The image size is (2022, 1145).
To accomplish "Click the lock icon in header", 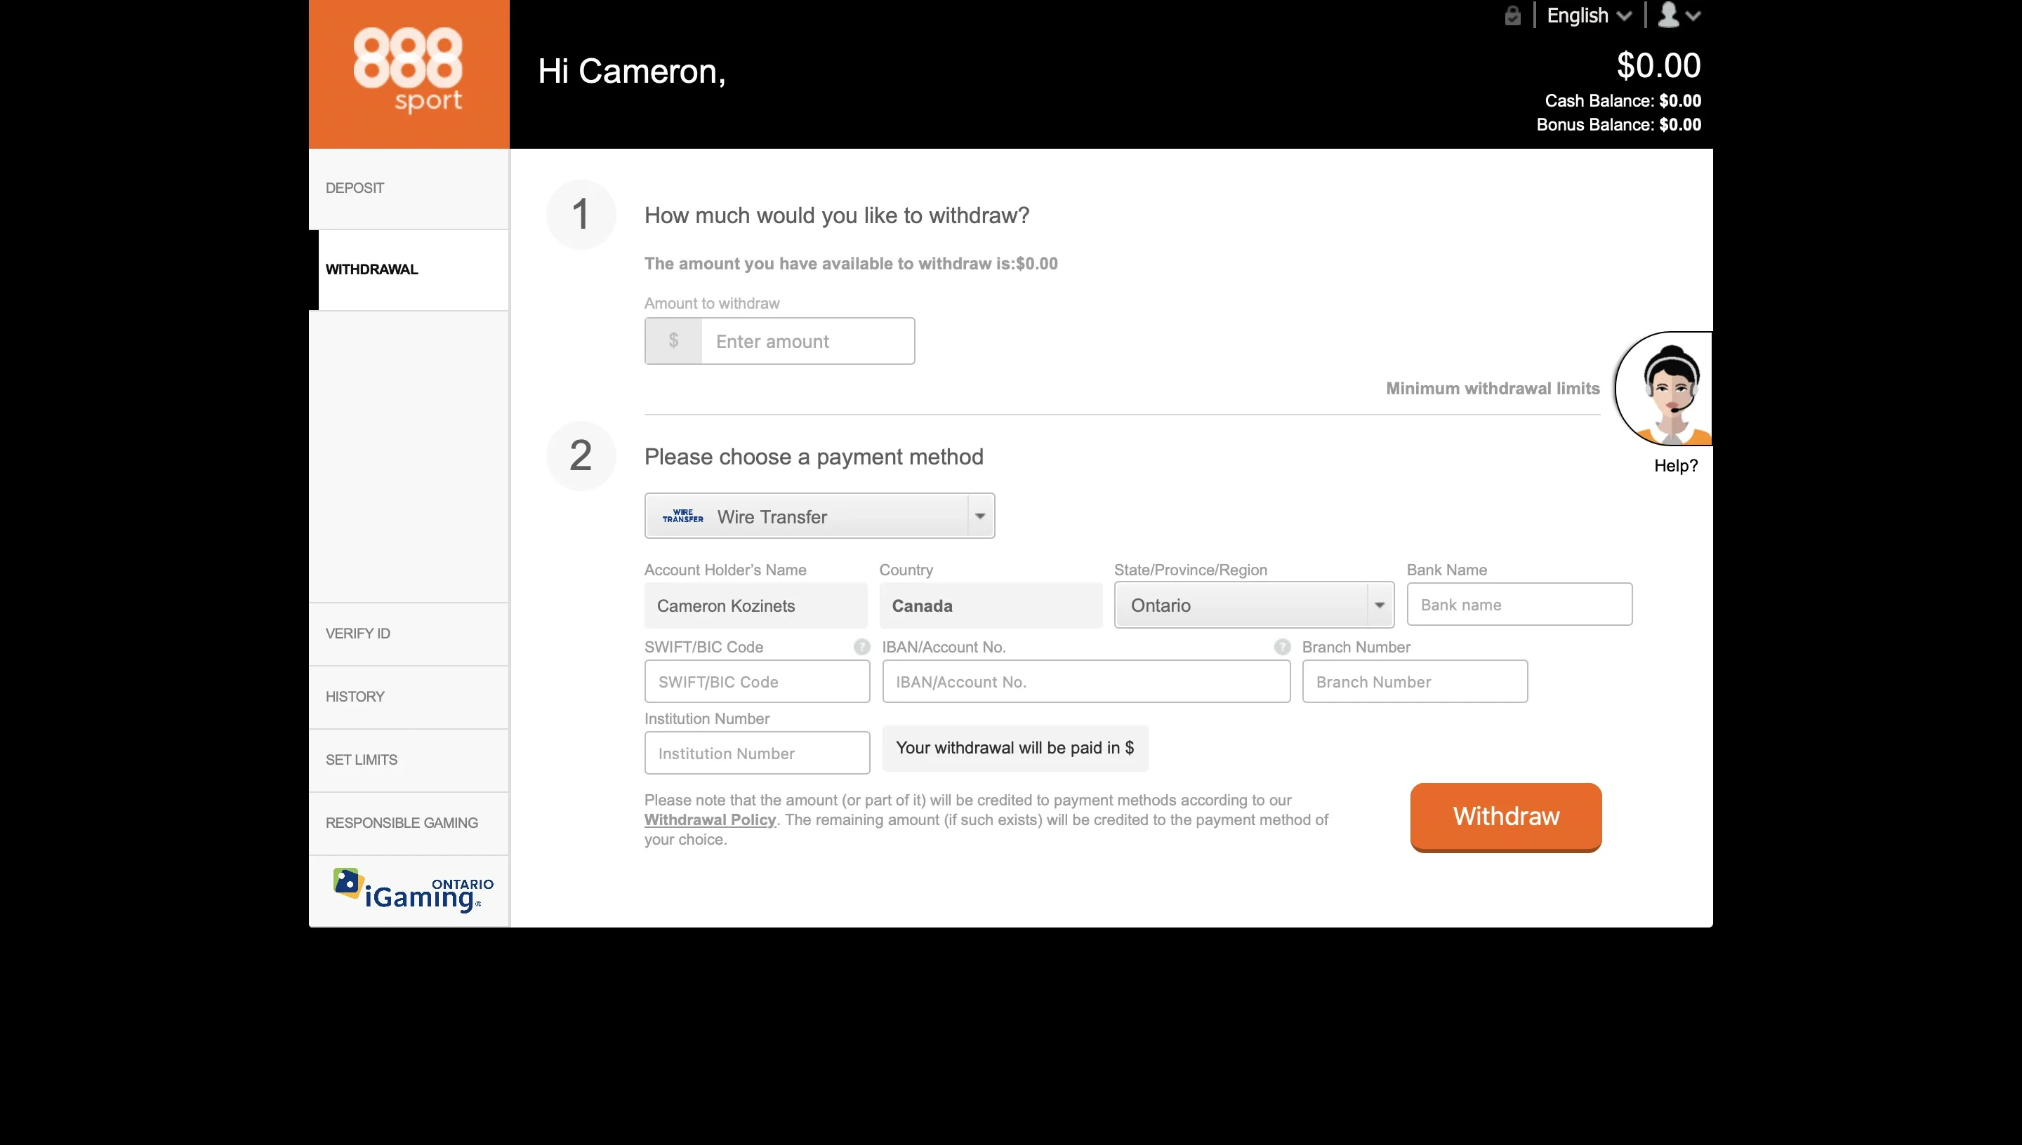I will [x=1512, y=15].
